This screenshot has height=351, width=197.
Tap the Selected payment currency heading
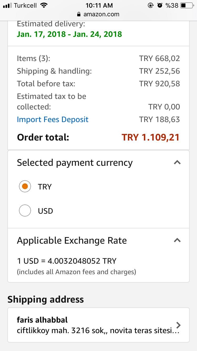pos(75,163)
